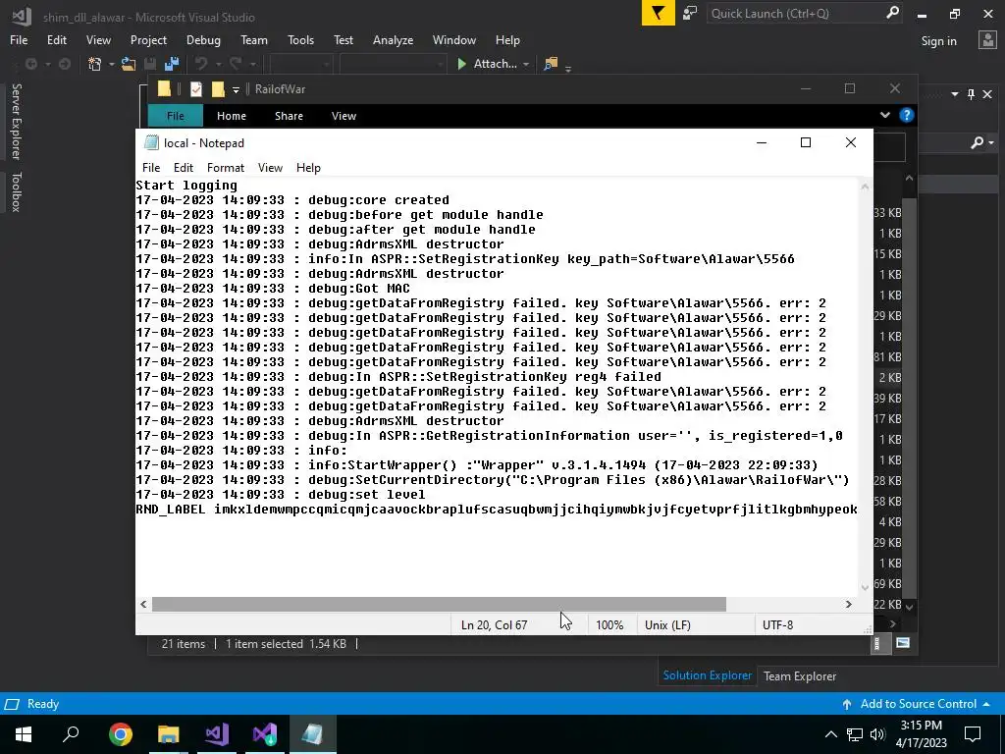1005x754 pixels.
Task: Click the Properties checkmark icon in RailofWar window
Action: coord(196,88)
